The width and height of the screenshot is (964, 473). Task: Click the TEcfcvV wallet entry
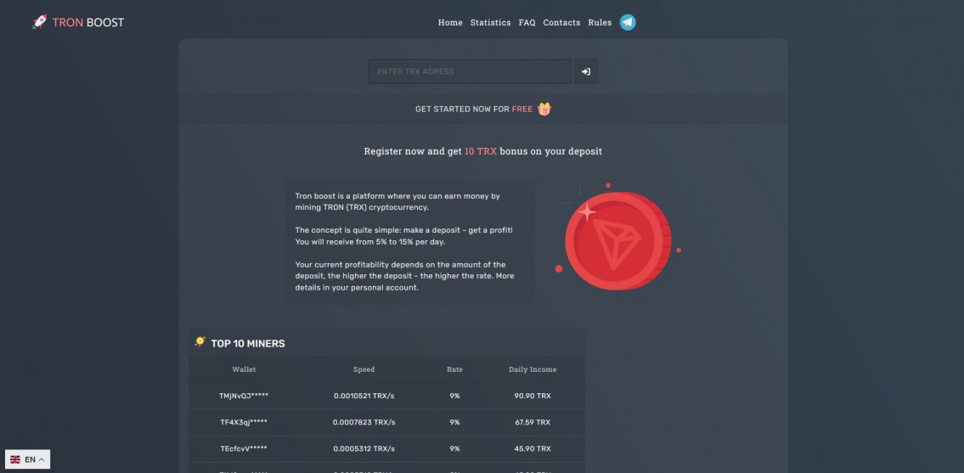click(244, 448)
